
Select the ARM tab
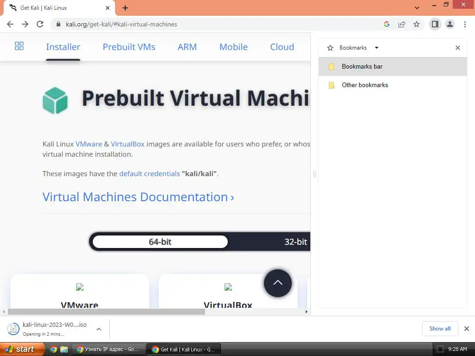point(187,47)
